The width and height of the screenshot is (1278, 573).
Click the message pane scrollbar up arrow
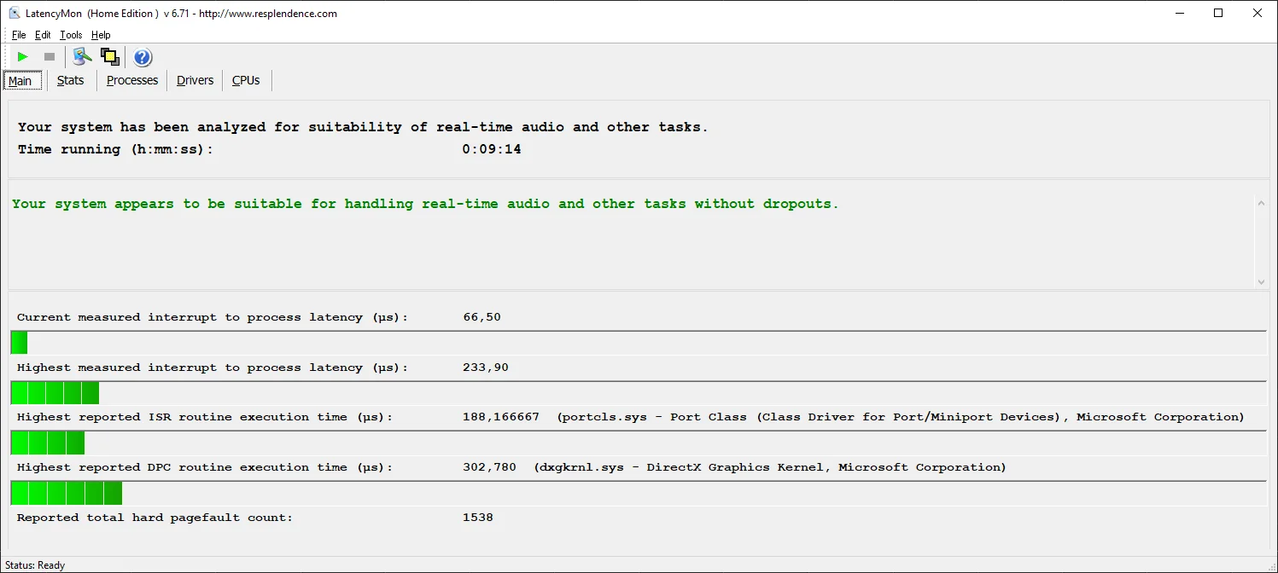pyautogui.click(x=1261, y=202)
